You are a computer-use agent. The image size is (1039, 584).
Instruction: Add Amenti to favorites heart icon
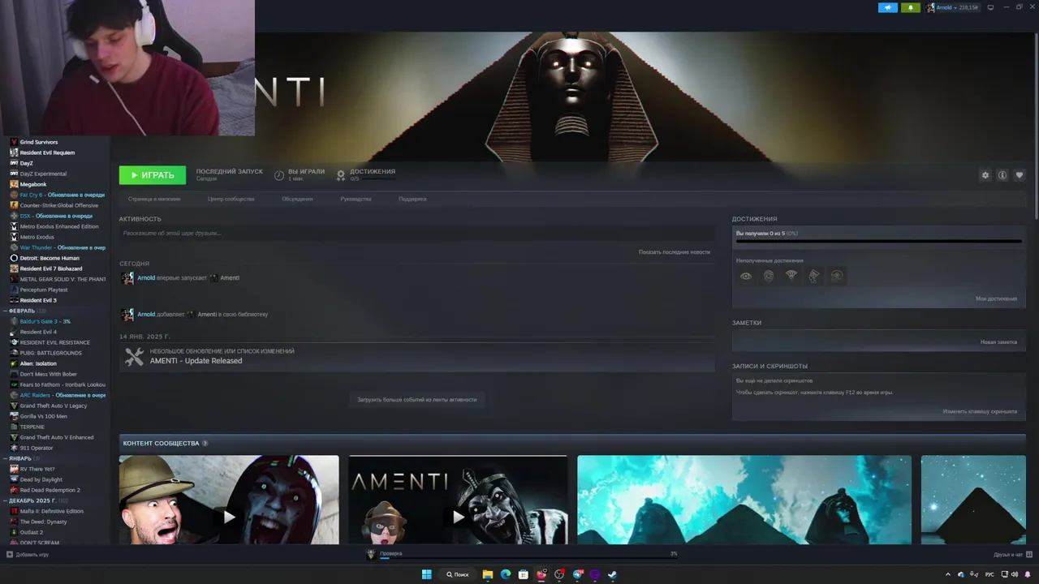pyautogui.click(x=1020, y=175)
